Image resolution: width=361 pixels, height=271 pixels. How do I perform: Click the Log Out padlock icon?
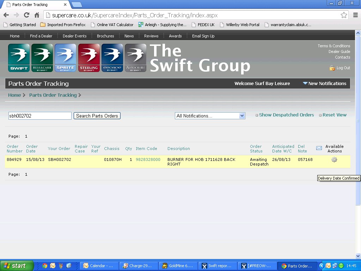[x=332, y=68]
